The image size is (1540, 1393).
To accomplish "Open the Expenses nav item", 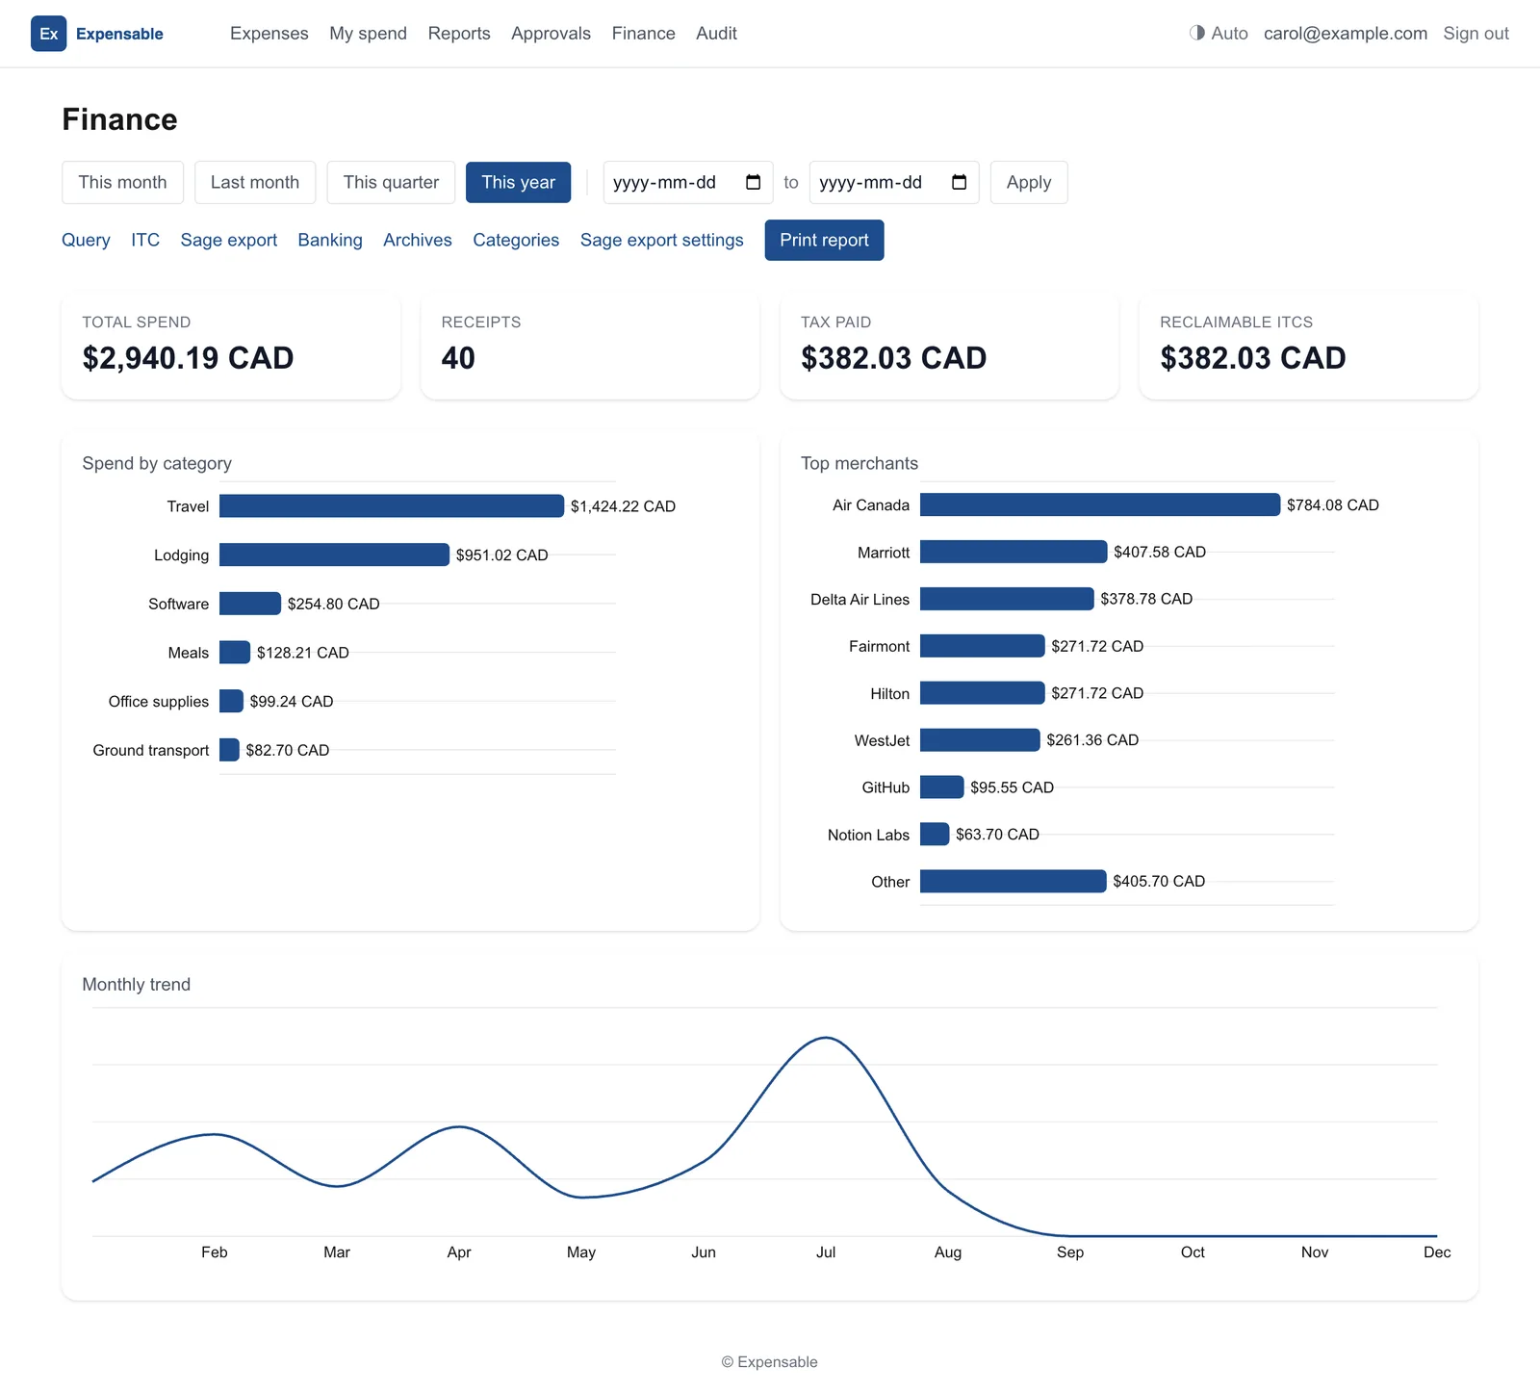I will 269,34.
